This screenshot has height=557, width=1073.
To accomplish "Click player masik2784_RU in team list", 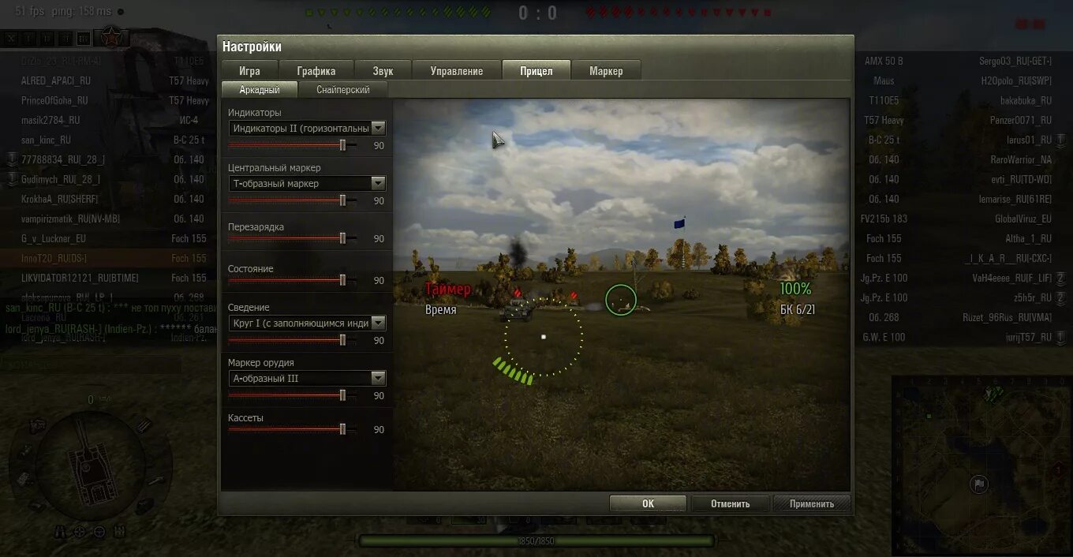I will tap(50, 120).
